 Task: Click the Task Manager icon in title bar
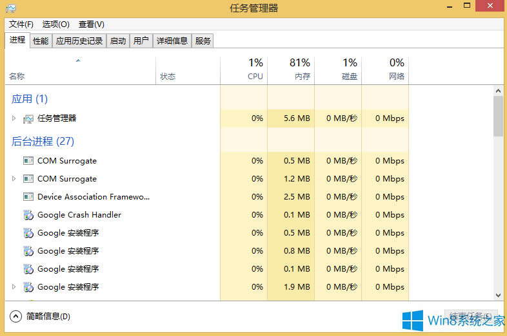[x=10, y=8]
